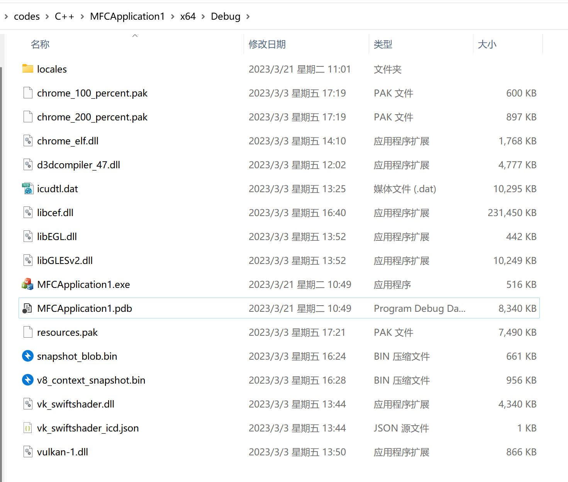Select the MFCApplication1.exe application icon

click(x=27, y=284)
